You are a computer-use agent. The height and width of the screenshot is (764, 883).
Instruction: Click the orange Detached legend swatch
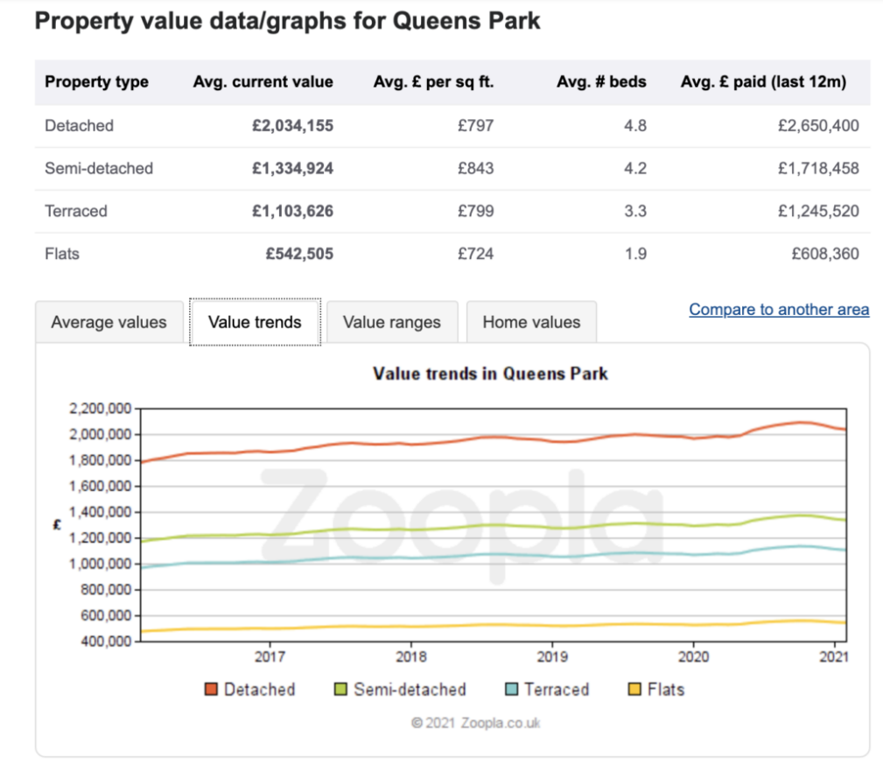(x=211, y=690)
